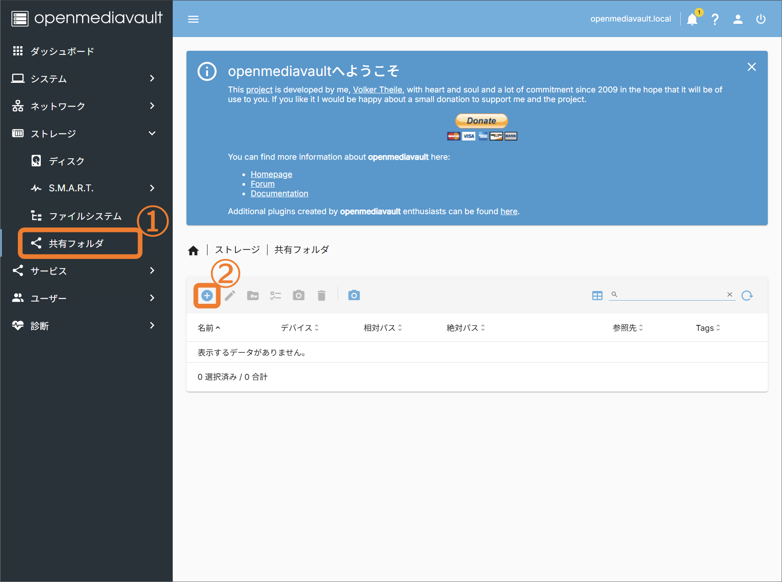Click the openmediavault.local hostname text
Viewport: 782px width, 582px height.
[x=630, y=19]
